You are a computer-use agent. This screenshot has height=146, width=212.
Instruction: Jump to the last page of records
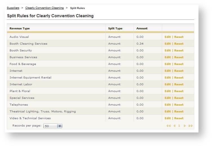[x=191, y=126]
